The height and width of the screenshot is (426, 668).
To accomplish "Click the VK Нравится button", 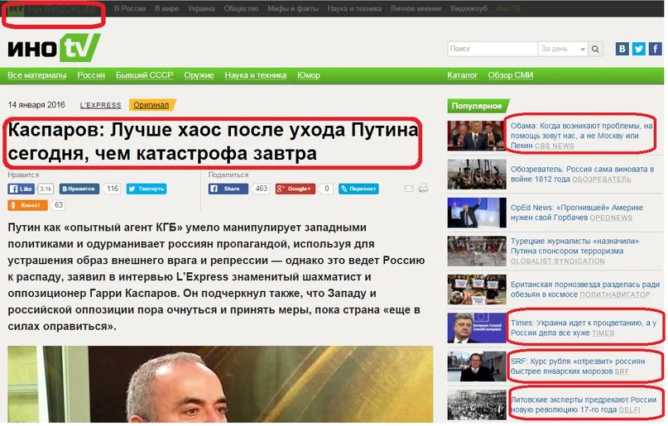I will point(79,189).
